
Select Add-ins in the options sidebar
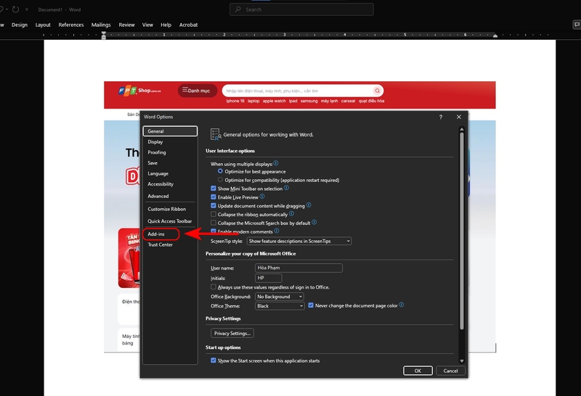156,234
